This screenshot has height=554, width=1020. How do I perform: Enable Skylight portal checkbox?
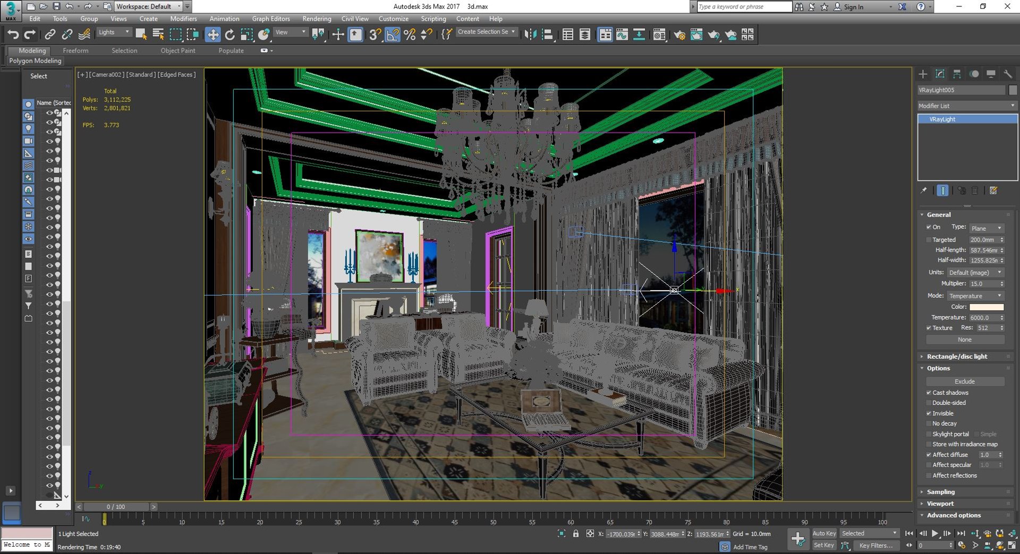(929, 434)
